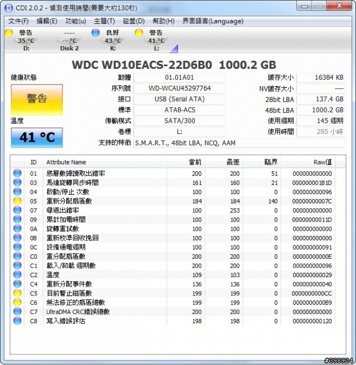Click the 最差 column header

(x=224, y=162)
